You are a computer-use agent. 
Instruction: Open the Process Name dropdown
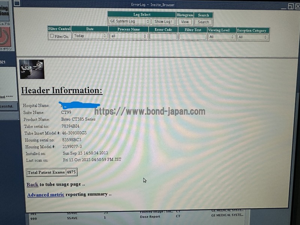click(128, 36)
